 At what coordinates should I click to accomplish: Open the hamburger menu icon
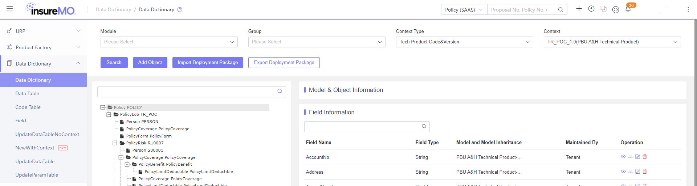click(10, 9)
